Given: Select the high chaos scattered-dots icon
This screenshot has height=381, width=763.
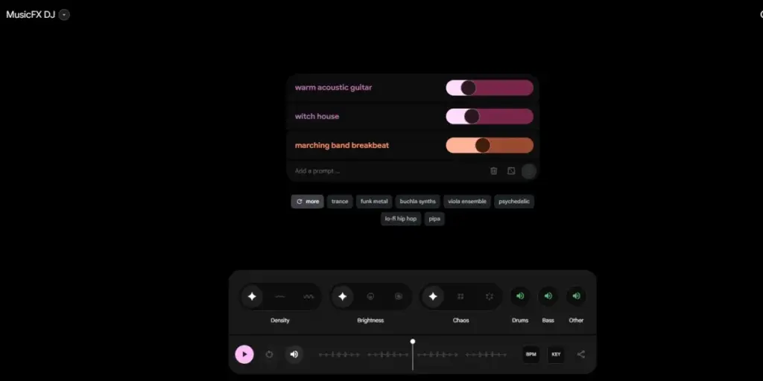Looking at the screenshot, I should [489, 296].
